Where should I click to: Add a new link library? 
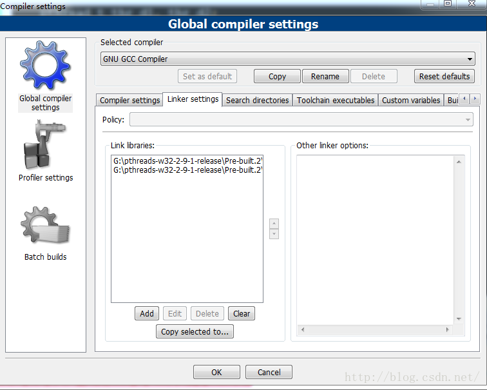(147, 313)
